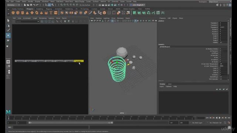Viewport: 237px width, 133px height.
Task: Toggle snap to point magnet icon
Action: [68, 5]
